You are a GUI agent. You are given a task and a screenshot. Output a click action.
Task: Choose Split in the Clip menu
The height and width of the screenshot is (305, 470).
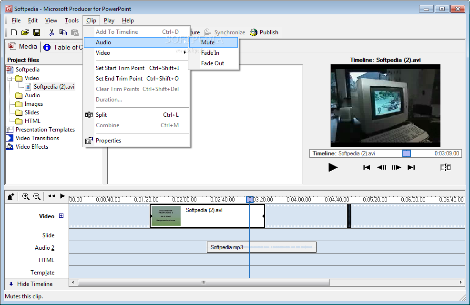137,115
